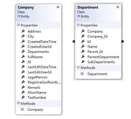Click the wrench icon next to Departments
131x119 pixels.
(x=23, y=51)
